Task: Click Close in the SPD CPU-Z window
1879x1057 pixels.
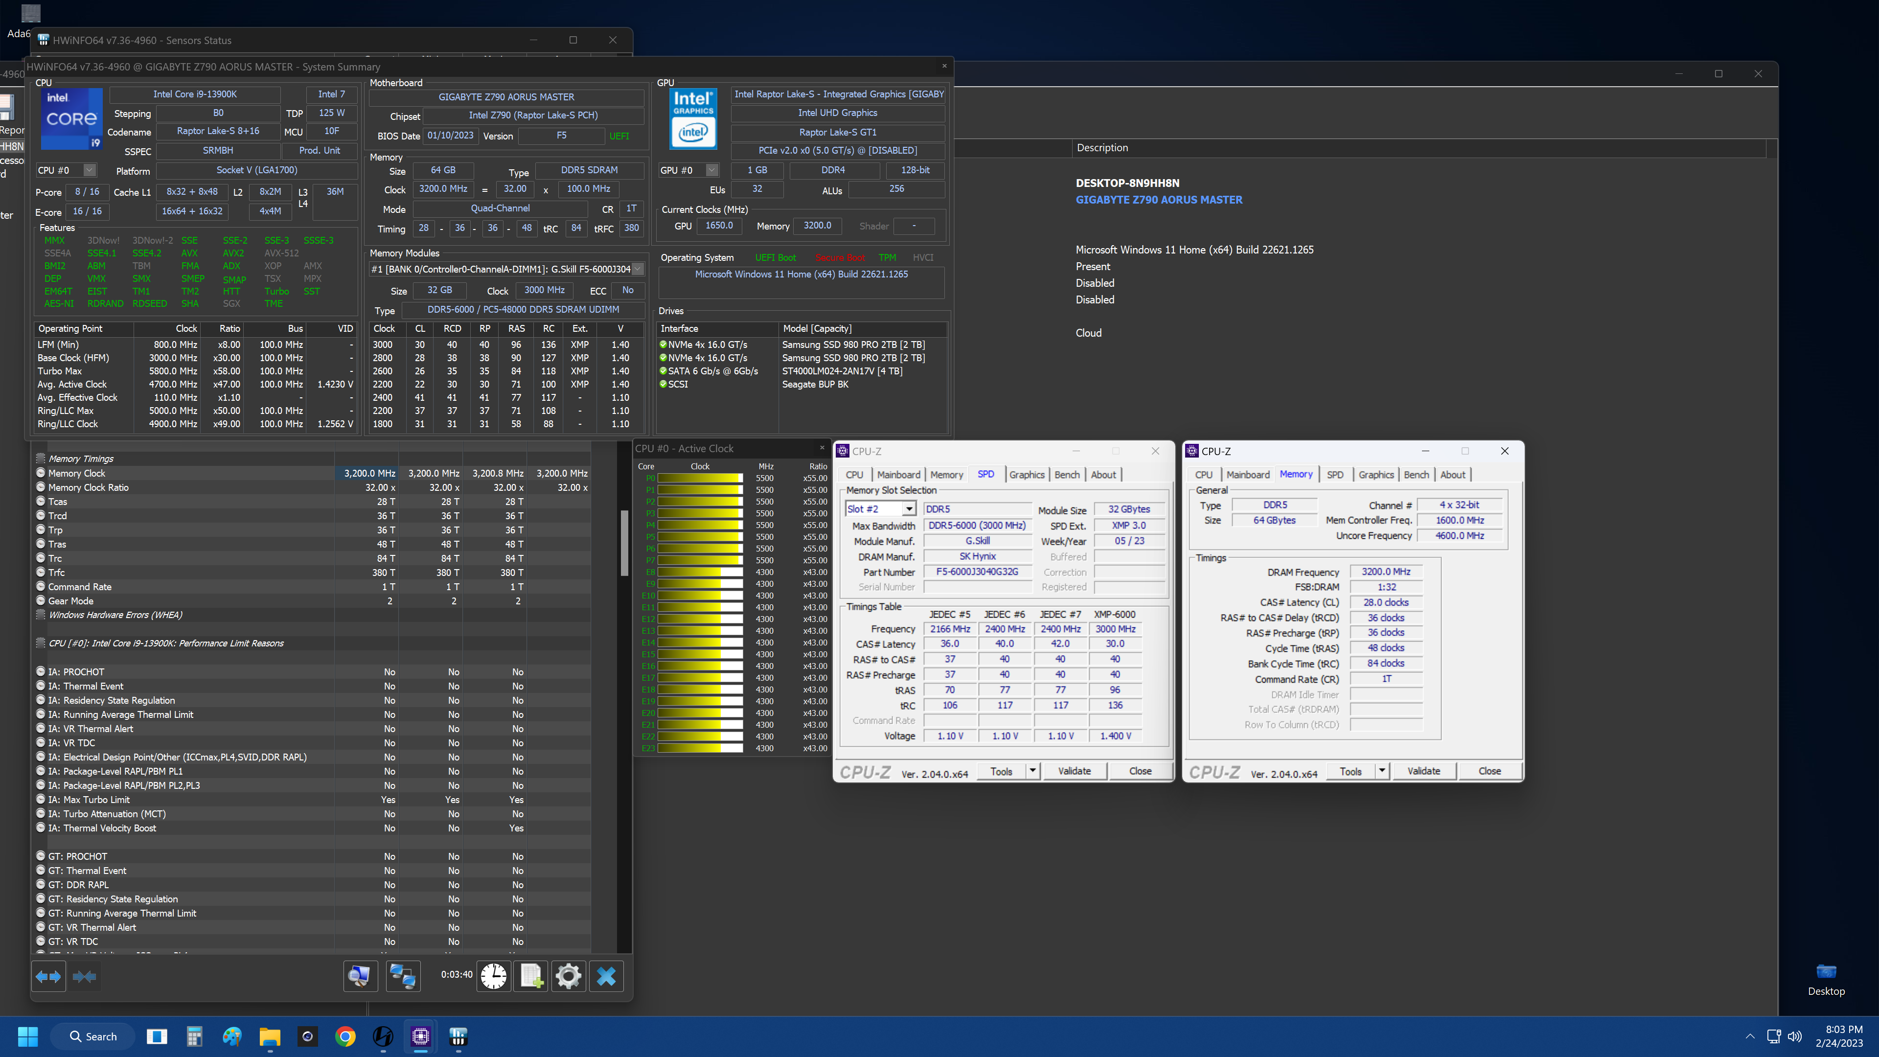Action: coord(1140,771)
